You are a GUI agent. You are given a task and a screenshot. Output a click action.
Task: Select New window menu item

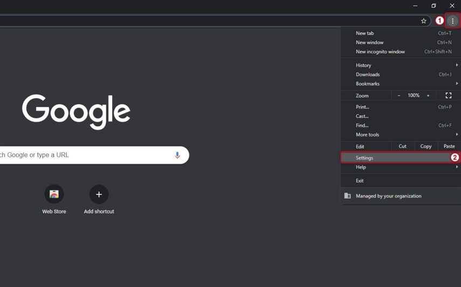[x=401, y=43]
